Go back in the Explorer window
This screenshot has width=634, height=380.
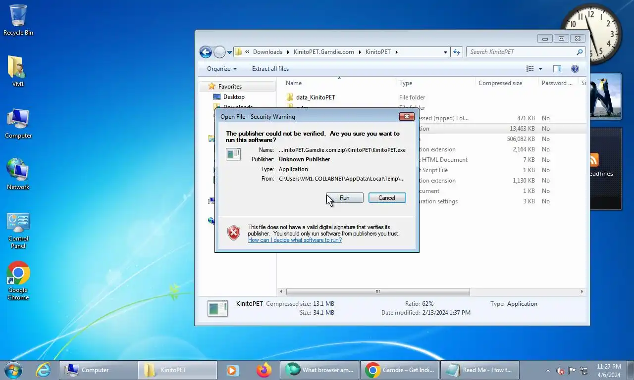(206, 52)
